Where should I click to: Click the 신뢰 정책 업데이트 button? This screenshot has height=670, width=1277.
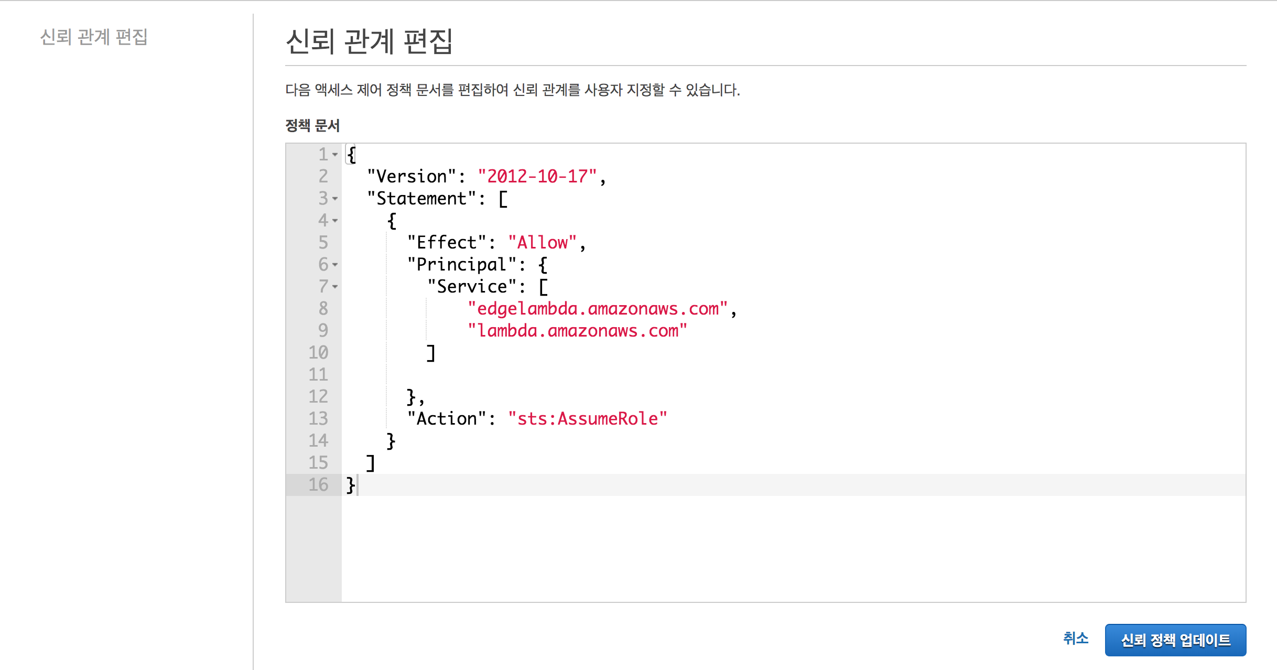(x=1175, y=640)
